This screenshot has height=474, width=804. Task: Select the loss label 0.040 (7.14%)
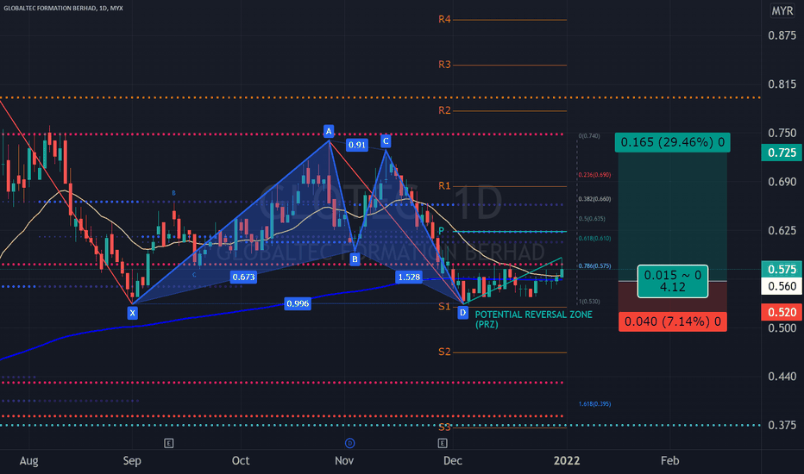click(673, 321)
